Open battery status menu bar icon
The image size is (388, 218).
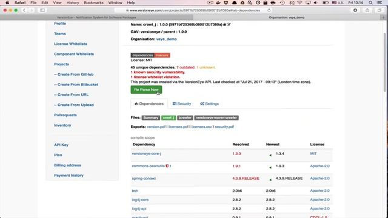point(326,2)
